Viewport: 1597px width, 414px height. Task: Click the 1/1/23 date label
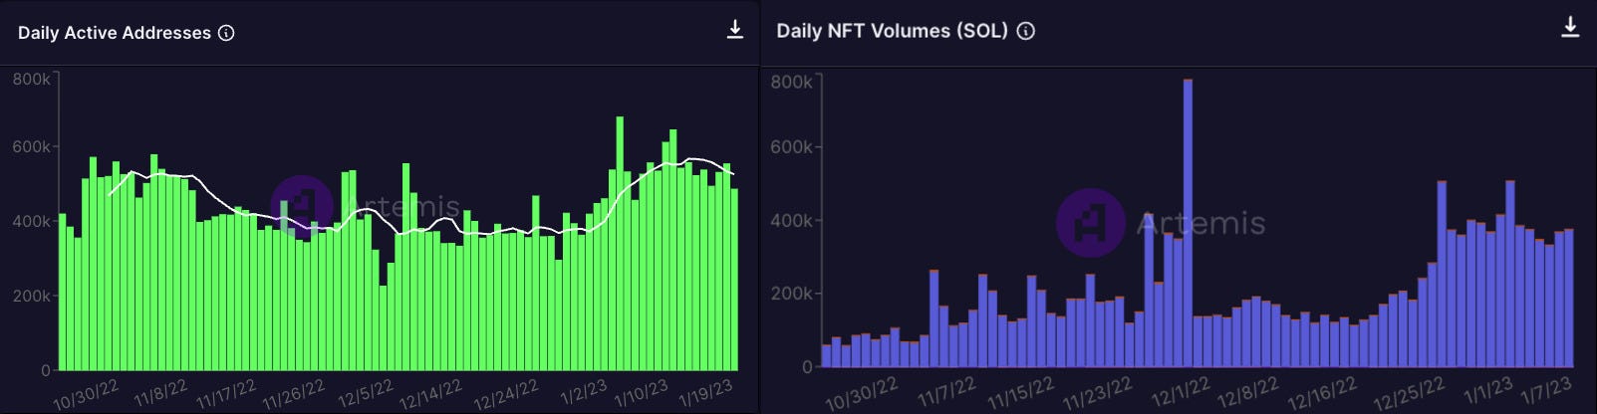pos(1488,390)
